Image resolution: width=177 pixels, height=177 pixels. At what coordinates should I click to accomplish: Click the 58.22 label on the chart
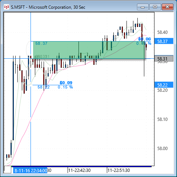[44, 87]
